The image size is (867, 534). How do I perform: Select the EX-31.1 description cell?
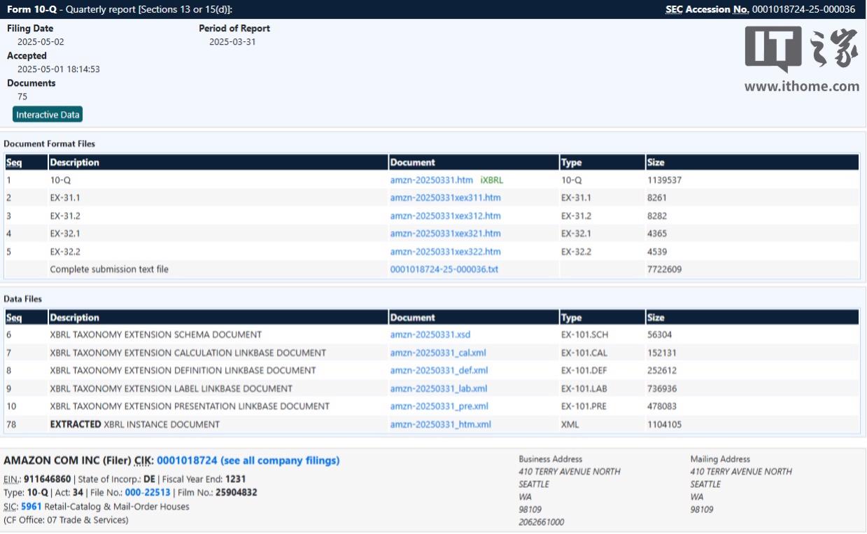click(x=65, y=198)
